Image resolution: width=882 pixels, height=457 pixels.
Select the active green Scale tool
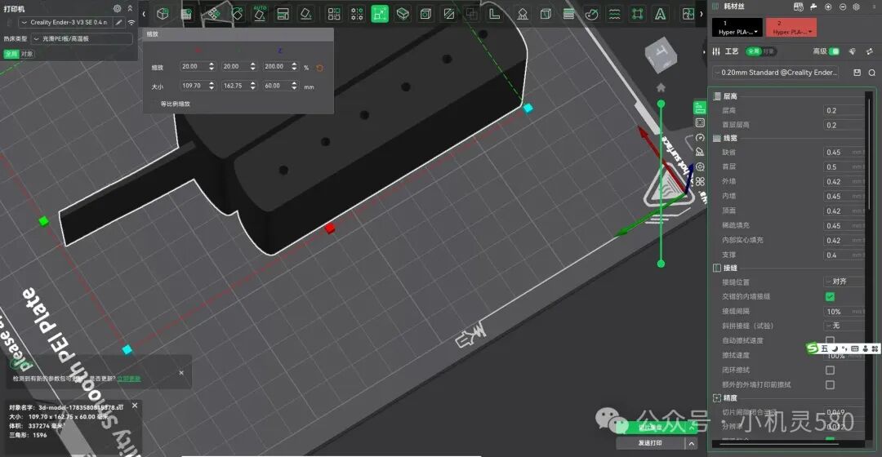[x=380, y=14]
